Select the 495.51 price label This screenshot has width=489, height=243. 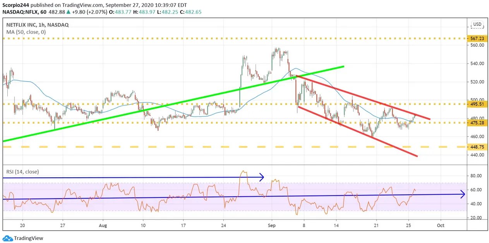[477, 104]
